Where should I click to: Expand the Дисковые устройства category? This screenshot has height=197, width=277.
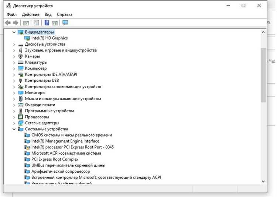click(x=14, y=44)
